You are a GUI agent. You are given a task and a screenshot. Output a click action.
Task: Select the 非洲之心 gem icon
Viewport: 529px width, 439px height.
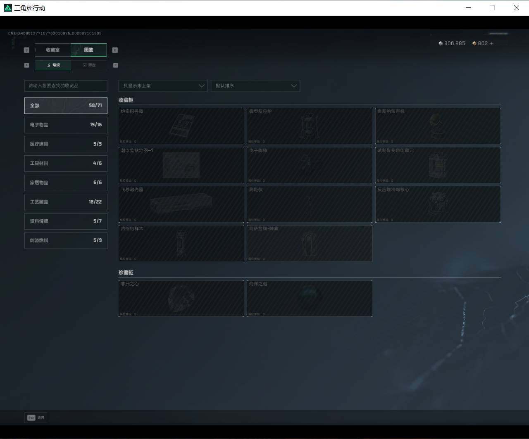(181, 299)
